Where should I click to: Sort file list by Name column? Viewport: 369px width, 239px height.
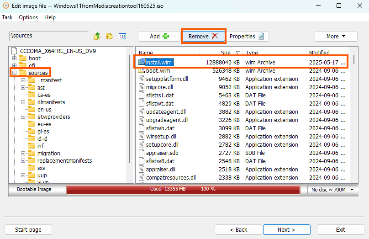146,53
